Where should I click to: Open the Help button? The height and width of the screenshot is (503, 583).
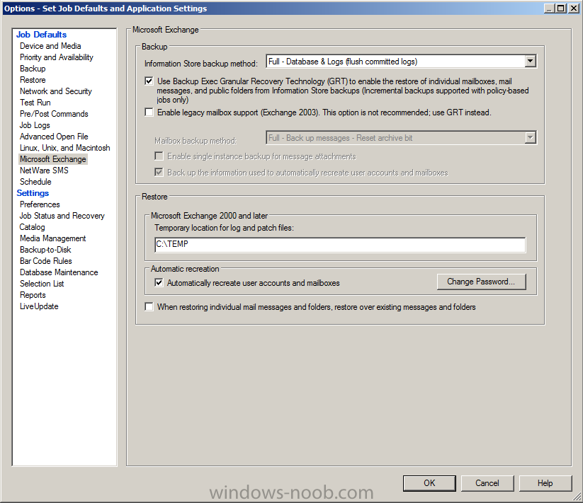pos(545,483)
